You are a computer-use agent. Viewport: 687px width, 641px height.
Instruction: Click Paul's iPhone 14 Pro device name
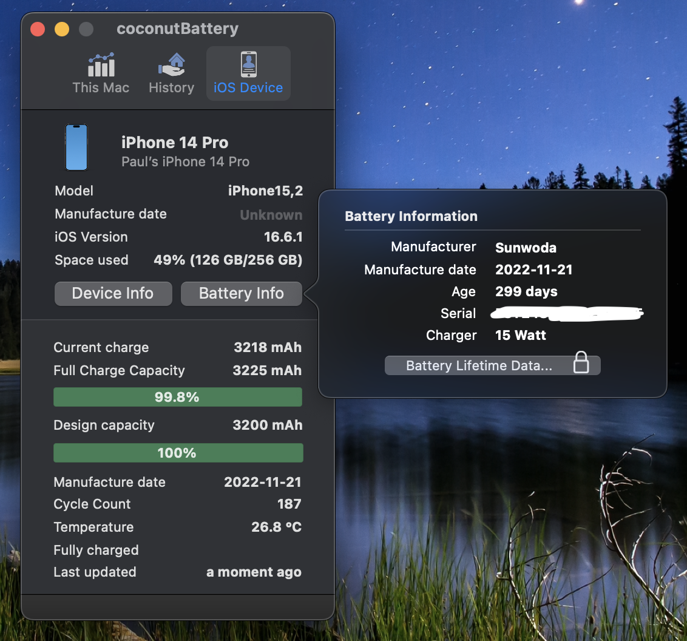coord(185,161)
